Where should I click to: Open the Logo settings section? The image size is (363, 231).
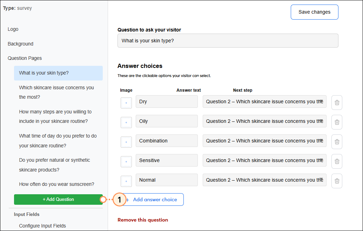pyautogui.click(x=13, y=29)
